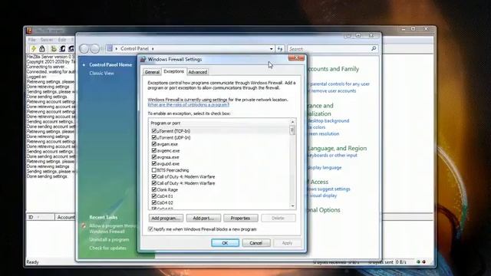The image size is (491, 276).
Task: Toggle the avgemc.exe checkbox
Action: (153, 150)
